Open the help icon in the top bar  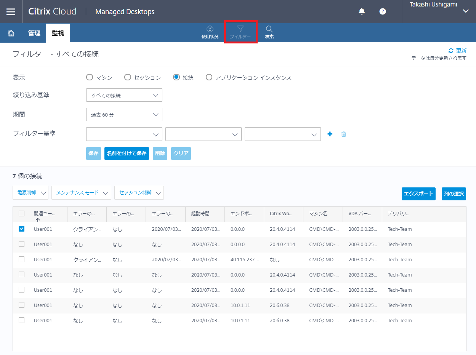tap(382, 11)
